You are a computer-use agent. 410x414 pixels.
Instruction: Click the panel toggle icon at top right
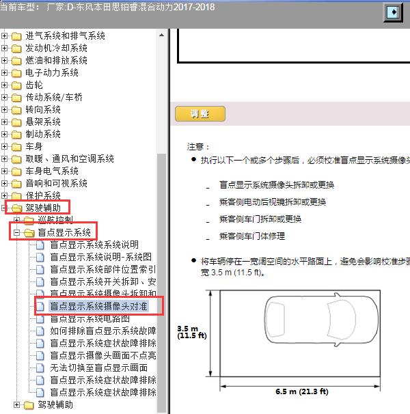(393, 12)
